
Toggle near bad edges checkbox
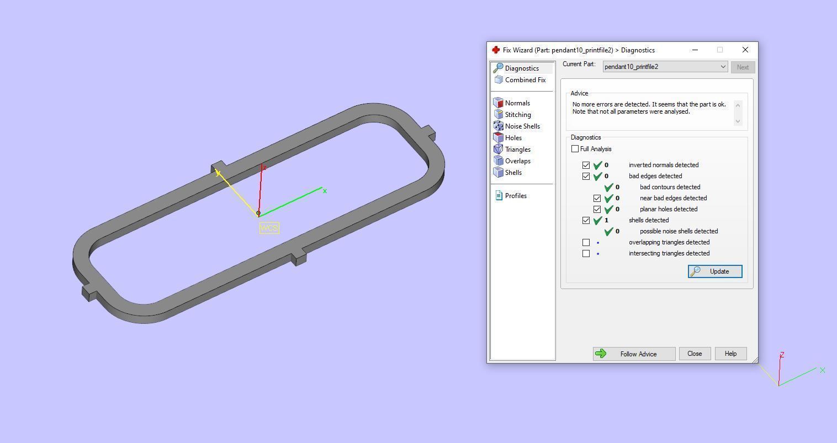597,198
